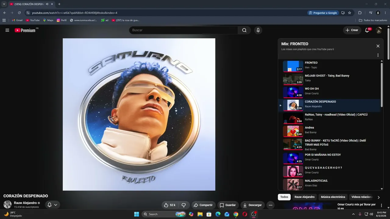Play FRONTEO from the mix list
Viewport: 390px width, 219px height.
(329, 66)
